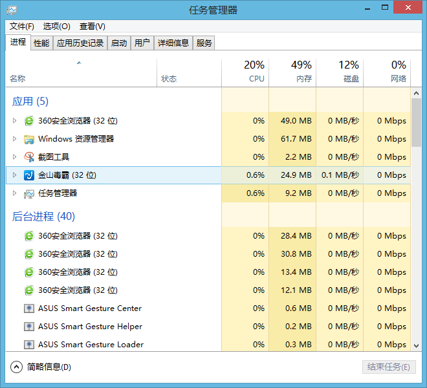Open the 查看(V) menu
This screenshot has width=427, height=388.
(93, 27)
